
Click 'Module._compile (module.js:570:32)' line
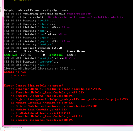pyautogui.click(x=42, y=103)
